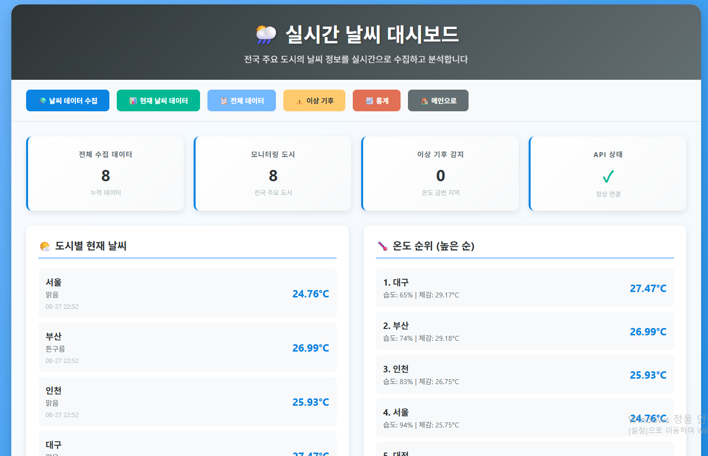Image resolution: width=708 pixels, height=456 pixels.
Task: Open the '현재 날씨 데이터' view
Action: [158, 100]
